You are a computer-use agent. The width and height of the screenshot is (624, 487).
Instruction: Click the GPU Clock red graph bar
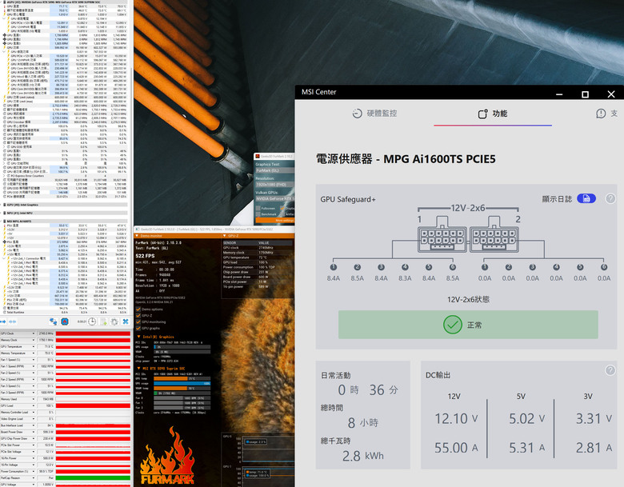coord(93,333)
